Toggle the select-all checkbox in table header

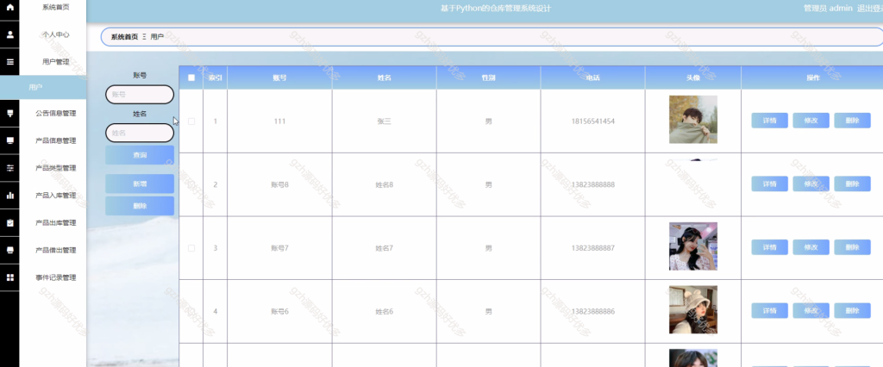pos(191,78)
